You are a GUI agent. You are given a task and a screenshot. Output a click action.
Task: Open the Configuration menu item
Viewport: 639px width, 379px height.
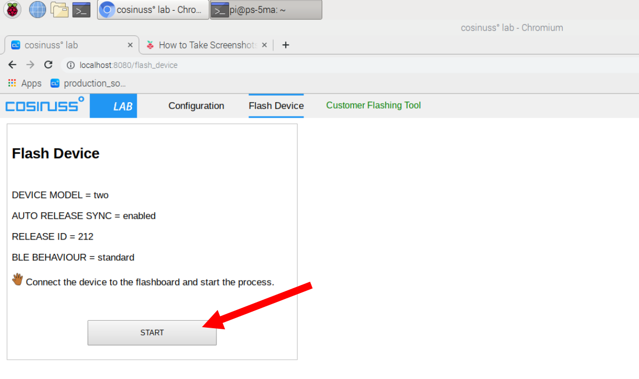click(x=196, y=106)
